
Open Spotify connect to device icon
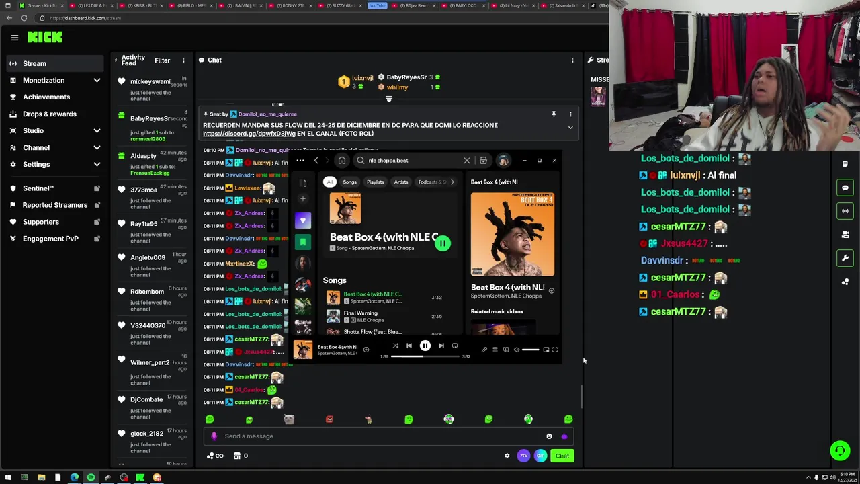pyautogui.click(x=506, y=350)
